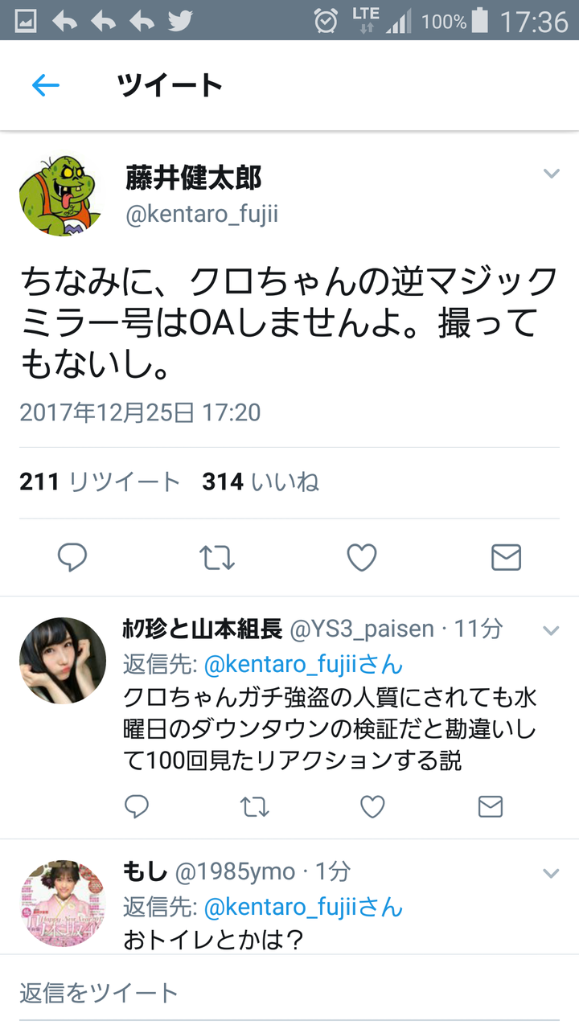This screenshot has height=1029, width=579.
Task: Open the dropdown arrow on YS3_paisen reply
Action: [x=551, y=630]
